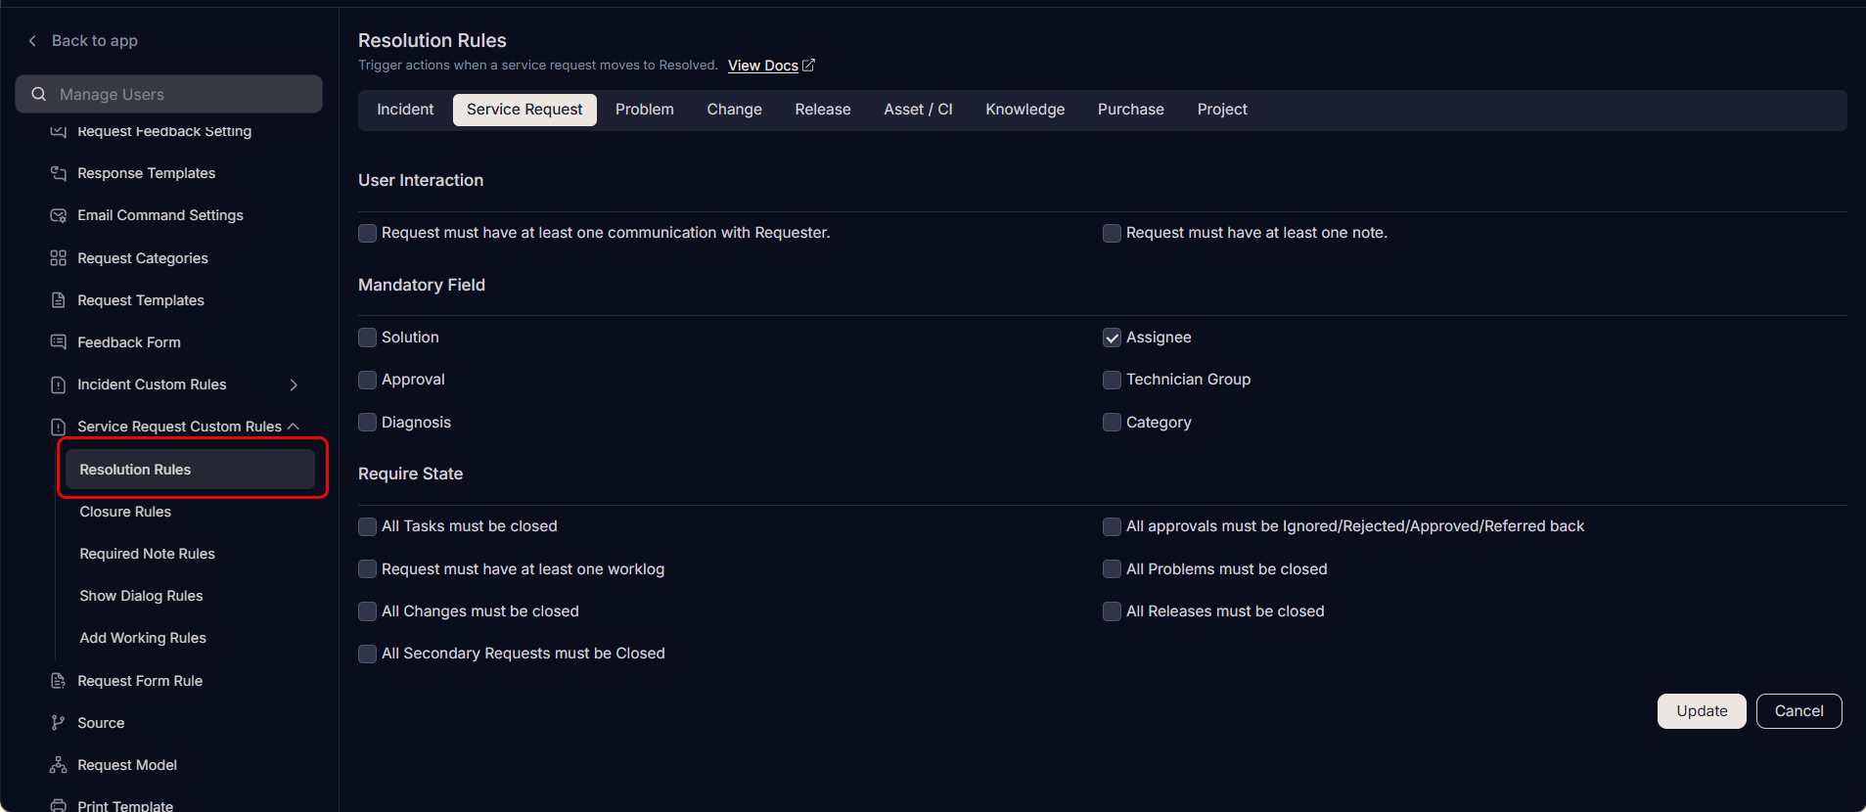
Task: Click the Request Templates document icon
Action: (x=59, y=300)
